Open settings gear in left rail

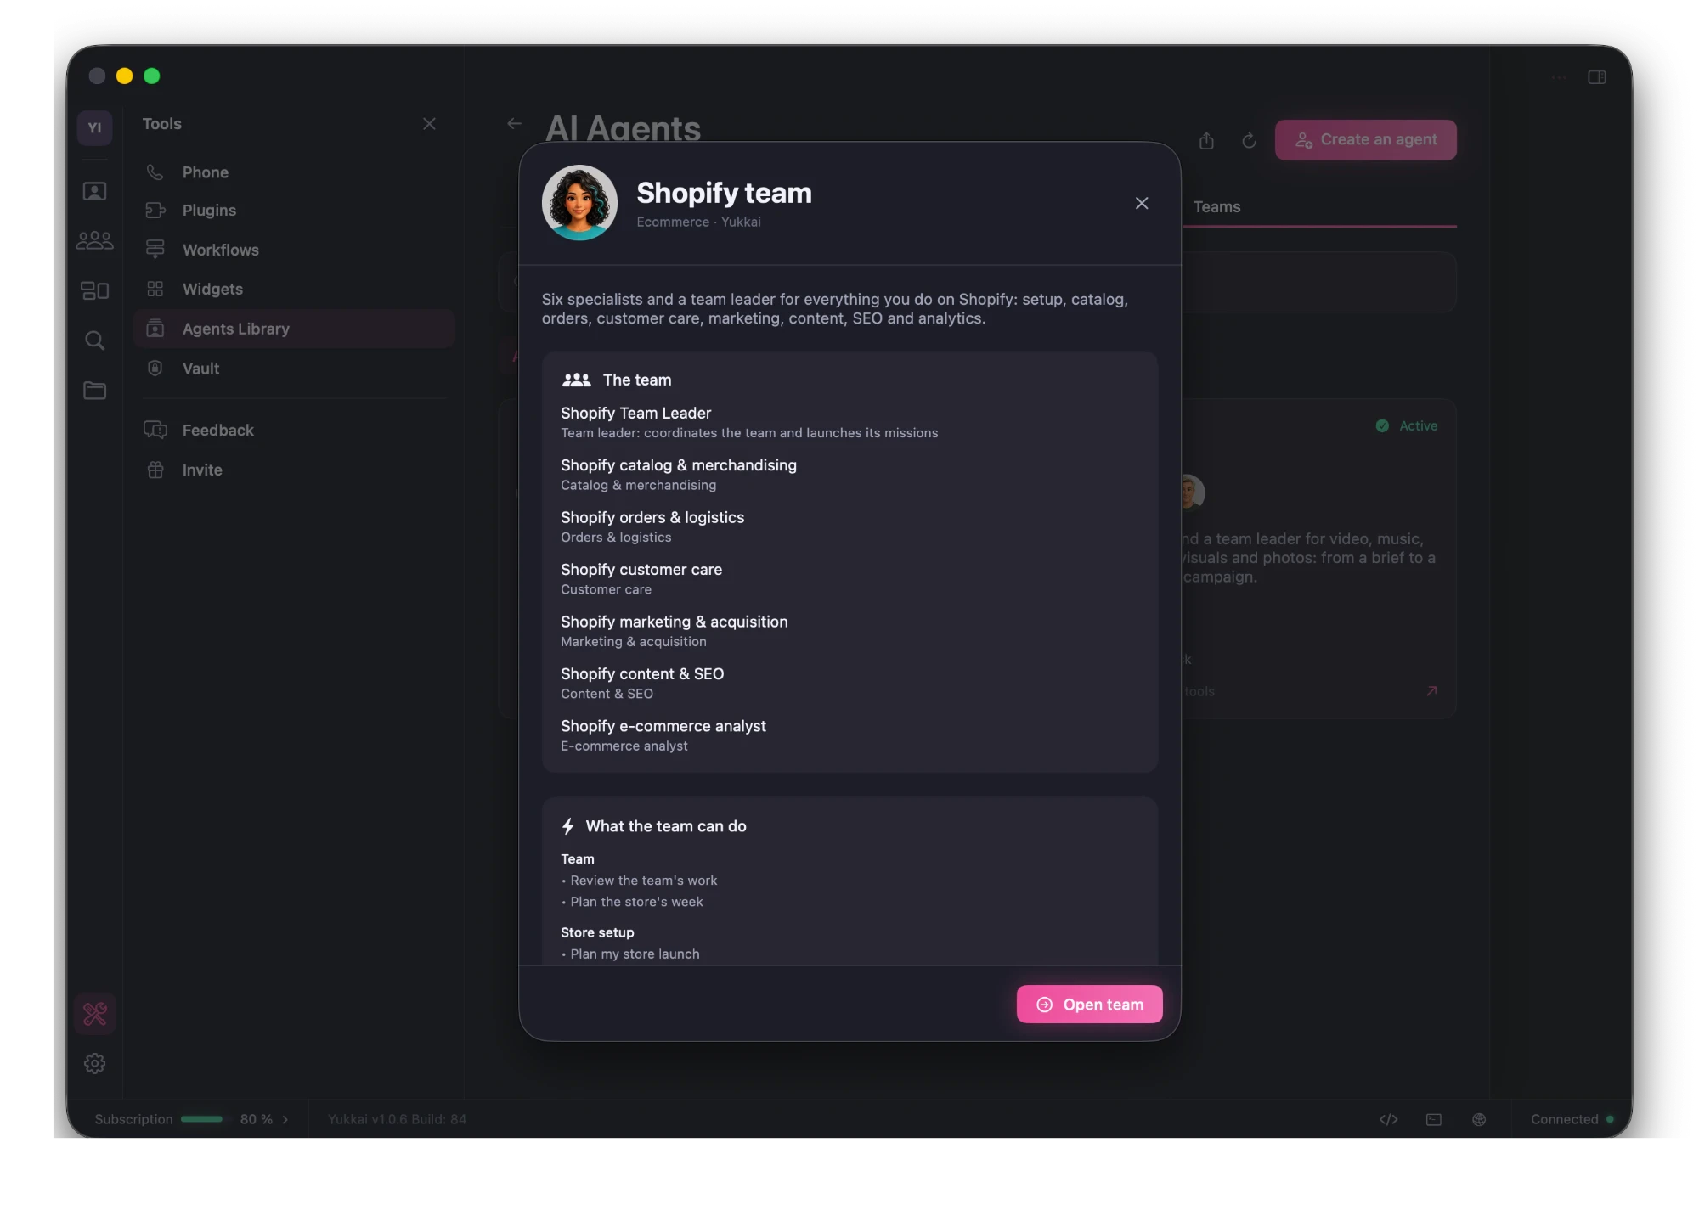point(94,1063)
